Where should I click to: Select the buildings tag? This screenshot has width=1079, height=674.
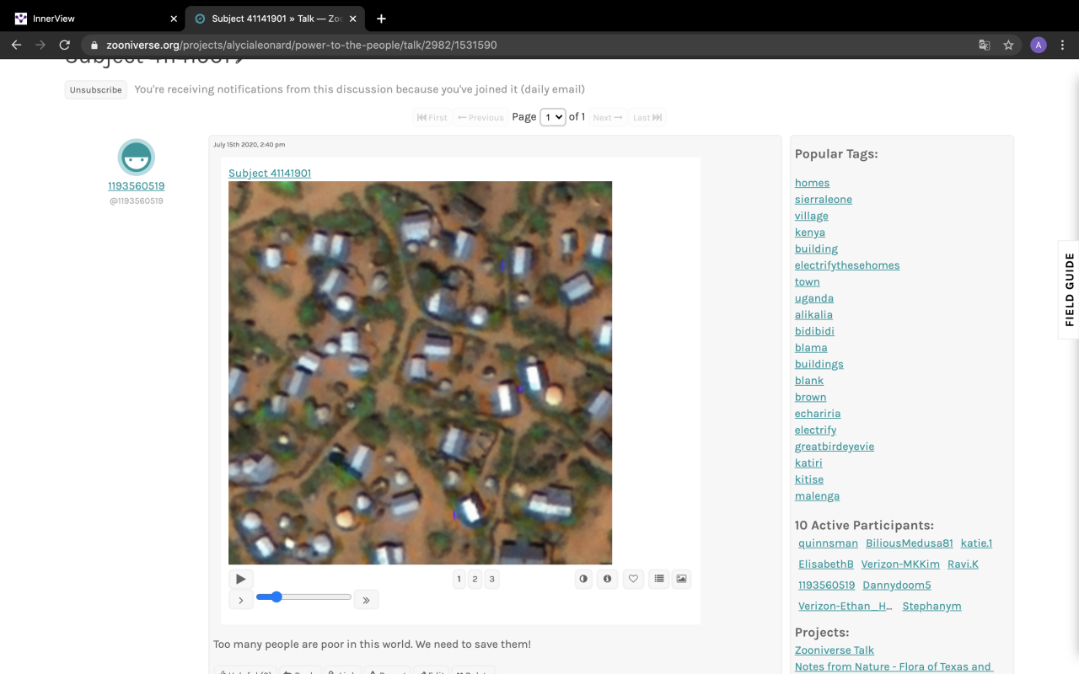(819, 364)
